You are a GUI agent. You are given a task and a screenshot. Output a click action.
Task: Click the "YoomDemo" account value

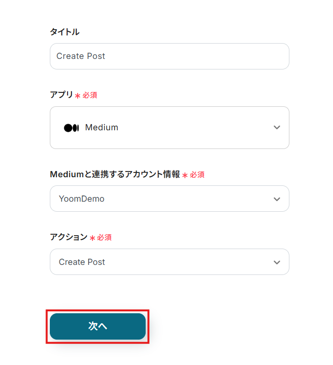[x=81, y=199]
